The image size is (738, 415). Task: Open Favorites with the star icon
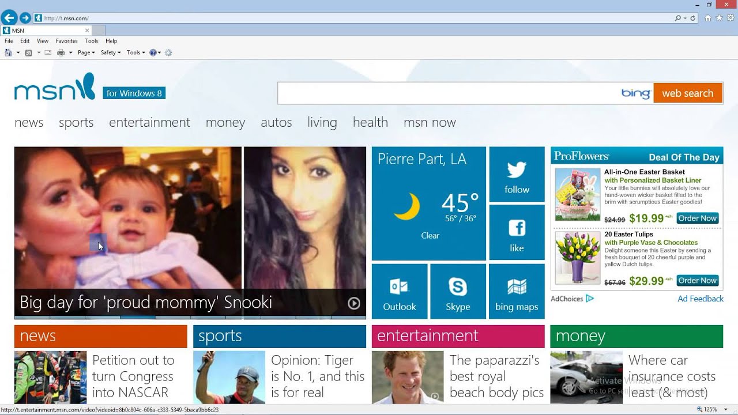click(x=719, y=18)
